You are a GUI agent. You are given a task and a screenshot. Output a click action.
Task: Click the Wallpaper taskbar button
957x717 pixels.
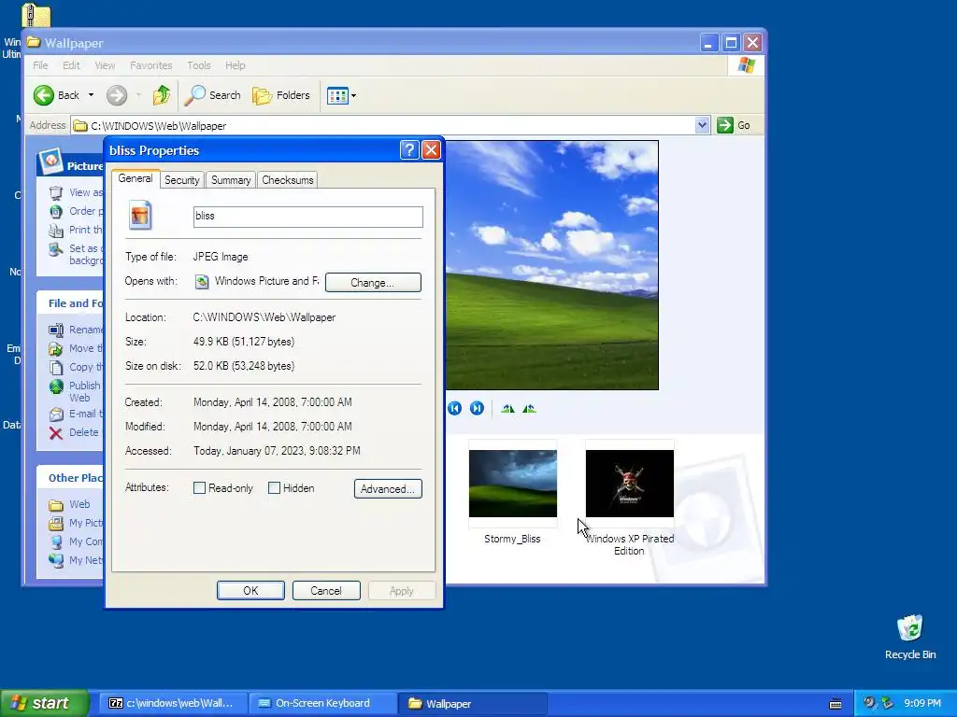pyautogui.click(x=473, y=703)
